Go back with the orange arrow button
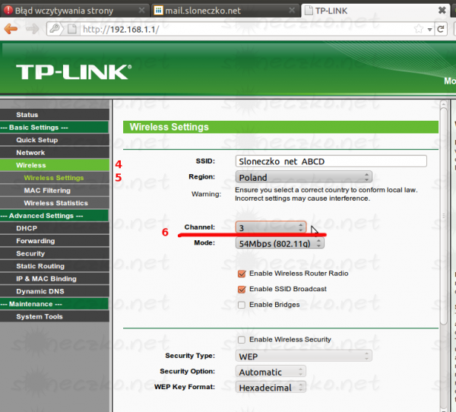 (11, 29)
